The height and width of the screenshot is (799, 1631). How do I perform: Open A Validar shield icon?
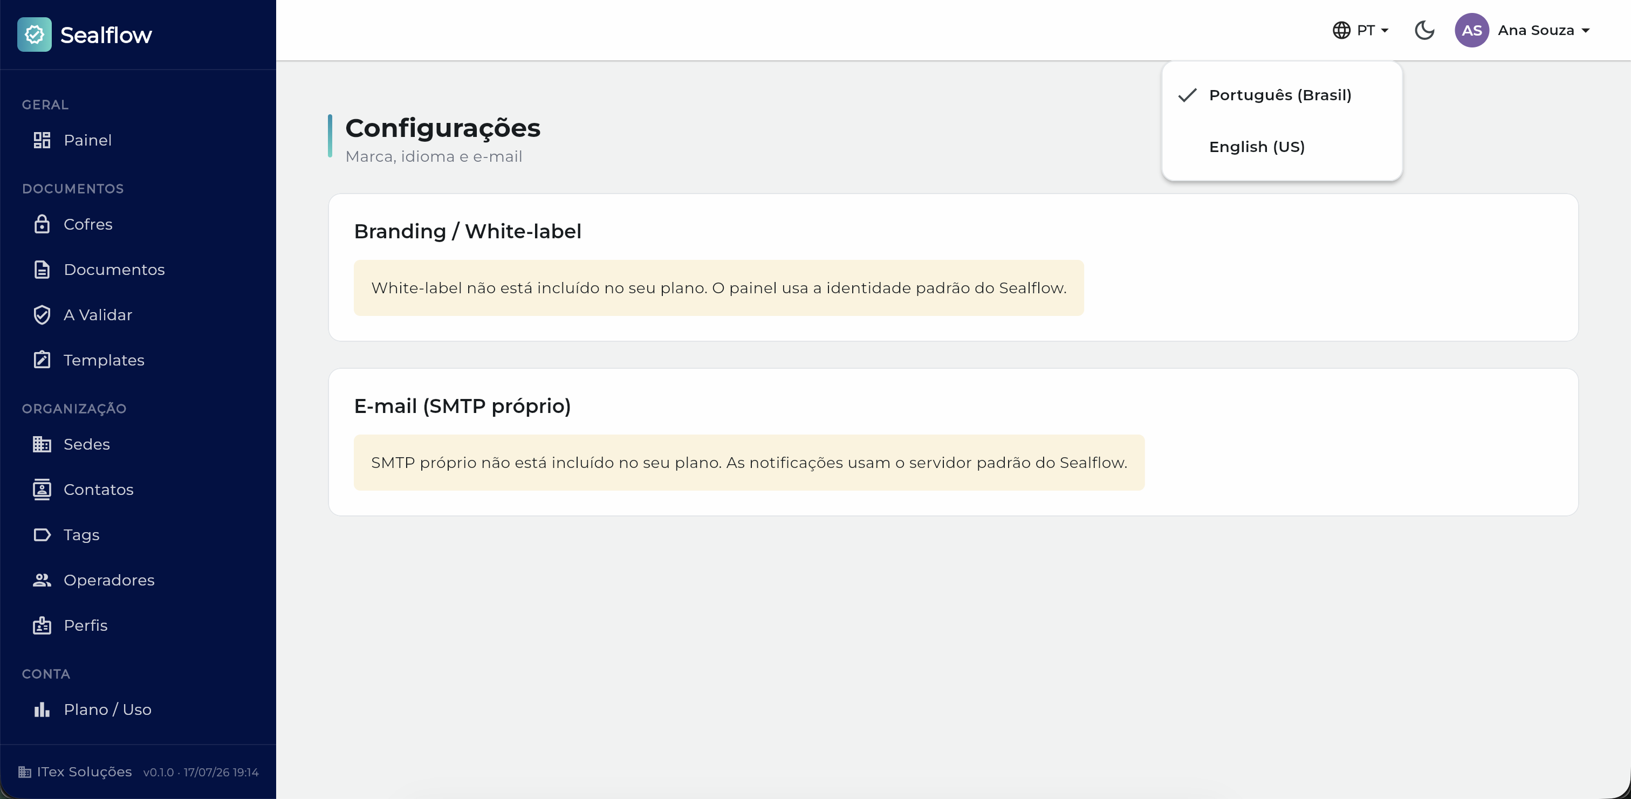pos(42,315)
